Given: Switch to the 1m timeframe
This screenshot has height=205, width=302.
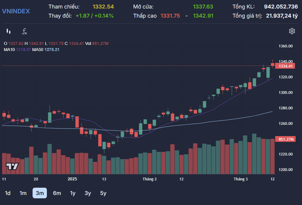Looking at the screenshot, I should coord(23,193).
